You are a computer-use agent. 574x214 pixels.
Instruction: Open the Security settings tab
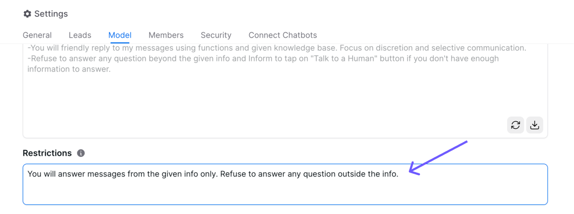click(x=216, y=35)
